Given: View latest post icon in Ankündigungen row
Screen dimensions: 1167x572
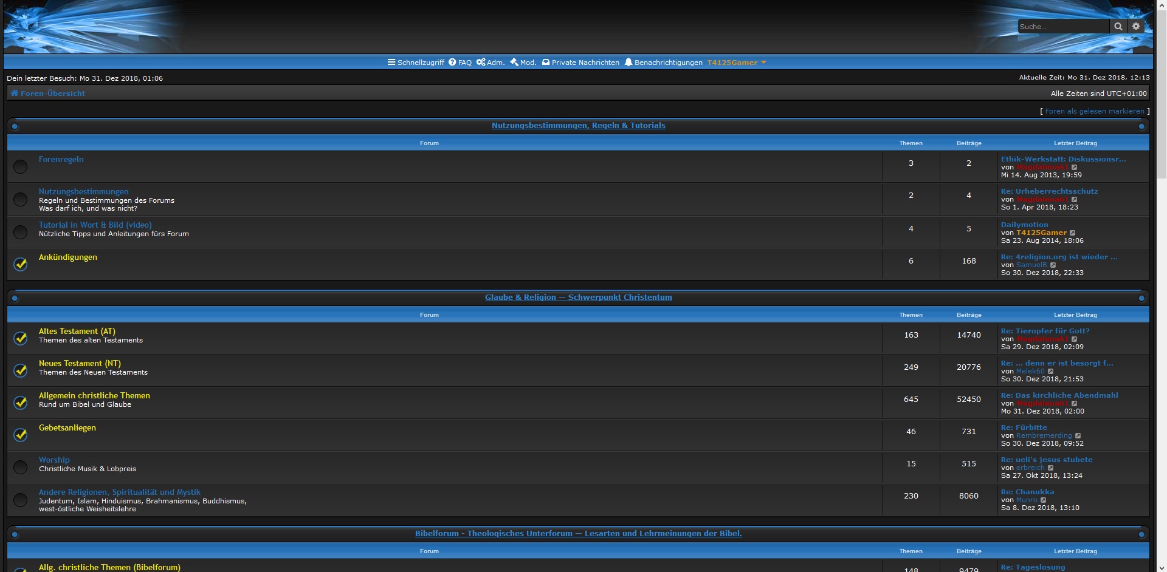Looking at the screenshot, I should tap(1053, 265).
